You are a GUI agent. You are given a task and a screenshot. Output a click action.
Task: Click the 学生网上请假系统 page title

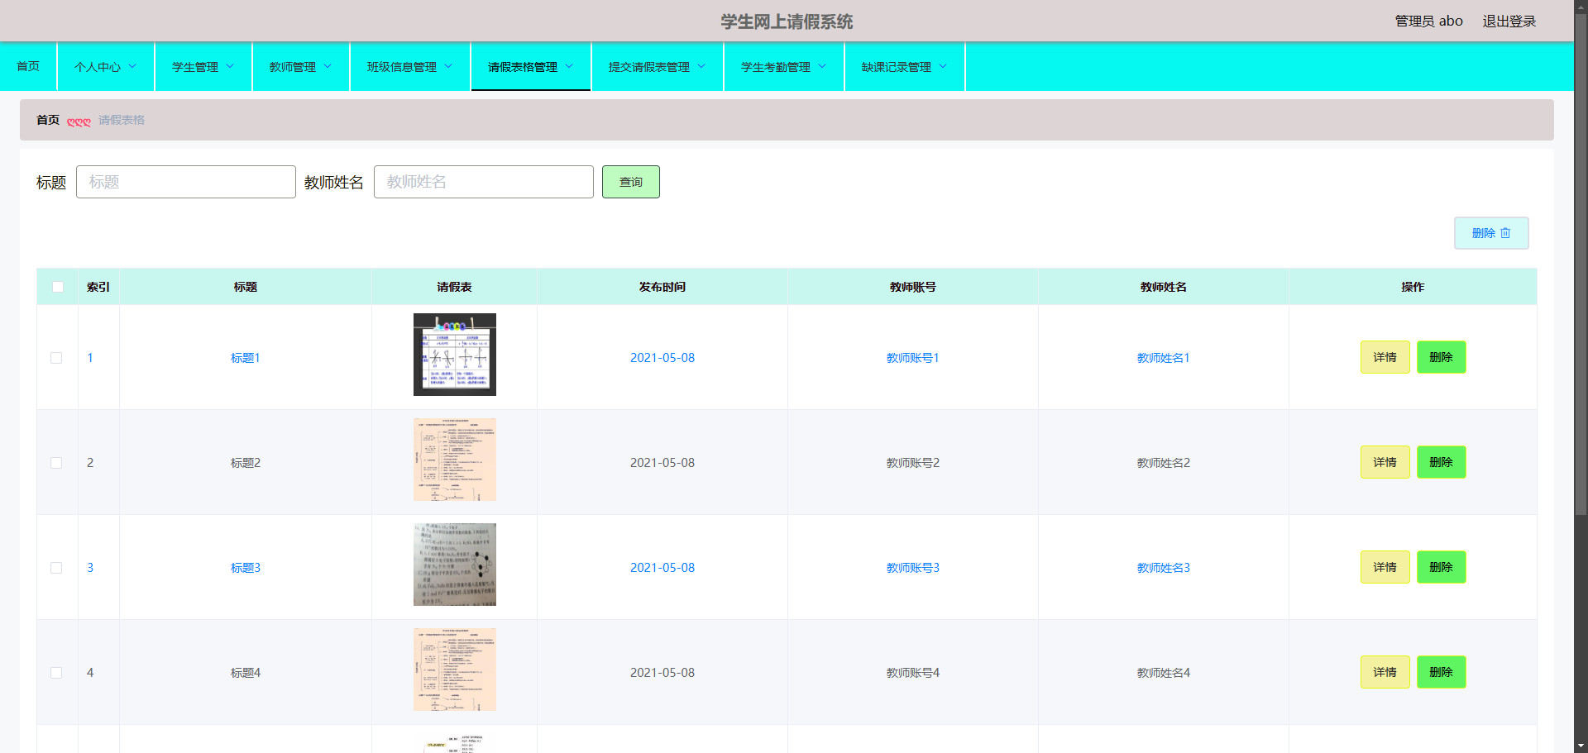(787, 21)
